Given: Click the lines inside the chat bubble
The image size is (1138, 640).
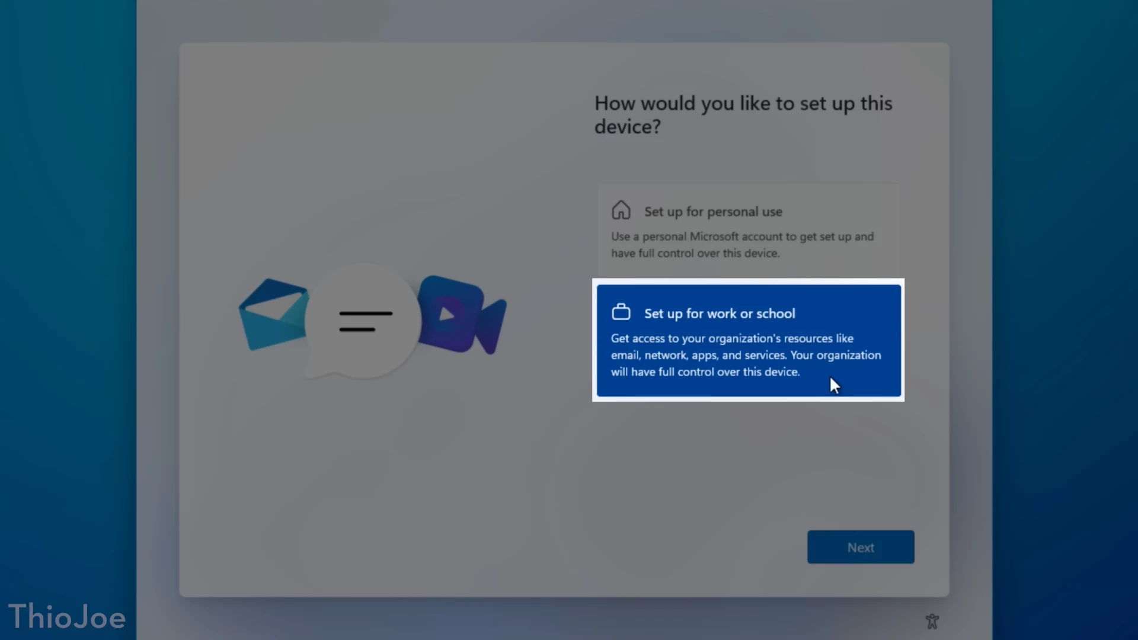Looking at the screenshot, I should coord(366,322).
